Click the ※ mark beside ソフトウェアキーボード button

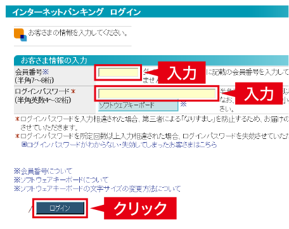click(183, 104)
